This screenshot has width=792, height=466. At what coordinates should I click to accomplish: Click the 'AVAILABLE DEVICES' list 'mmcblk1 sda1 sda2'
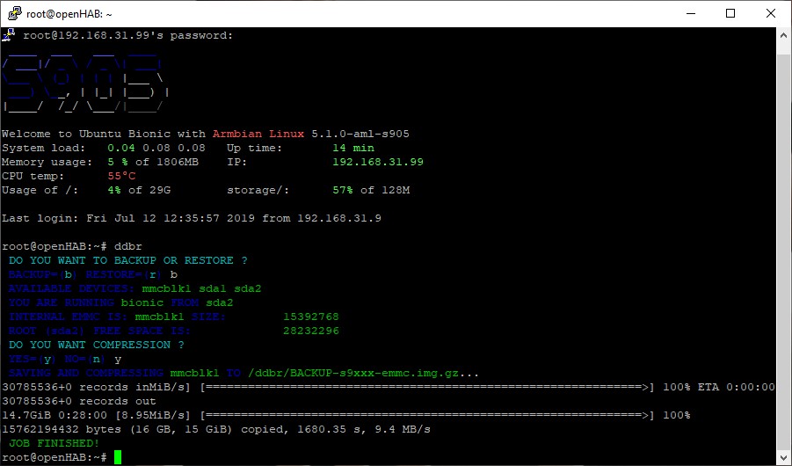coord(201,289)
